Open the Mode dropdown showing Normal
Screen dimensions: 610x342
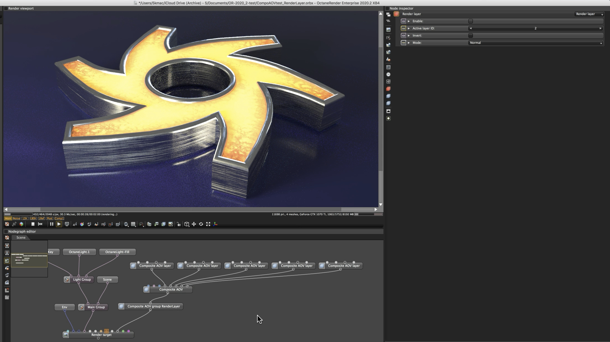click(x=535, y=43)
